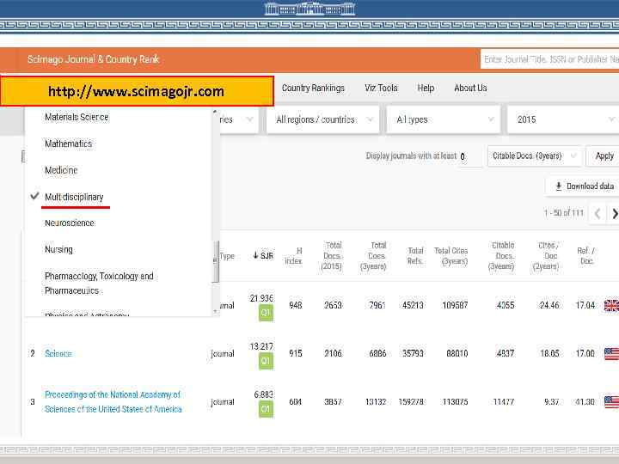619x464 pixels.
Task: Click the Apply button
Action: click(x=604, y=156)
